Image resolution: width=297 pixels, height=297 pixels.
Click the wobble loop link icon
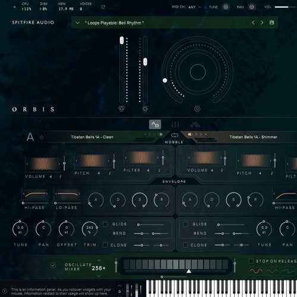(175, 135)
